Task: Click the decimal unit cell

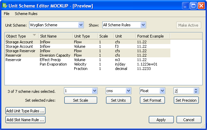Action: coord(121,69)
